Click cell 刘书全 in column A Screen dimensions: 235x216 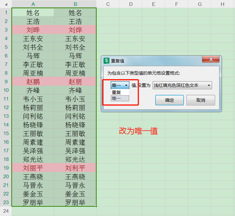33,47
